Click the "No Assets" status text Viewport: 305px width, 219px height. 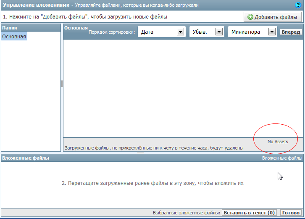pyautogui.click(x=278, y=142)
